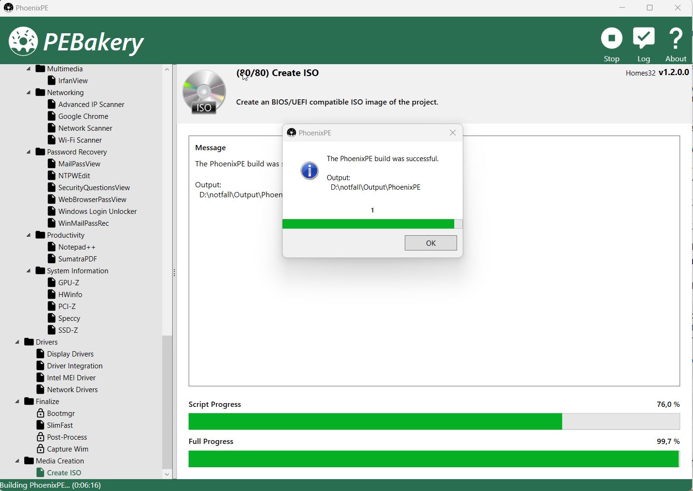This screenshot has width=693, height=491.
Task: Click the NTPWEdit script file icon
Action: tap(52, 175)
